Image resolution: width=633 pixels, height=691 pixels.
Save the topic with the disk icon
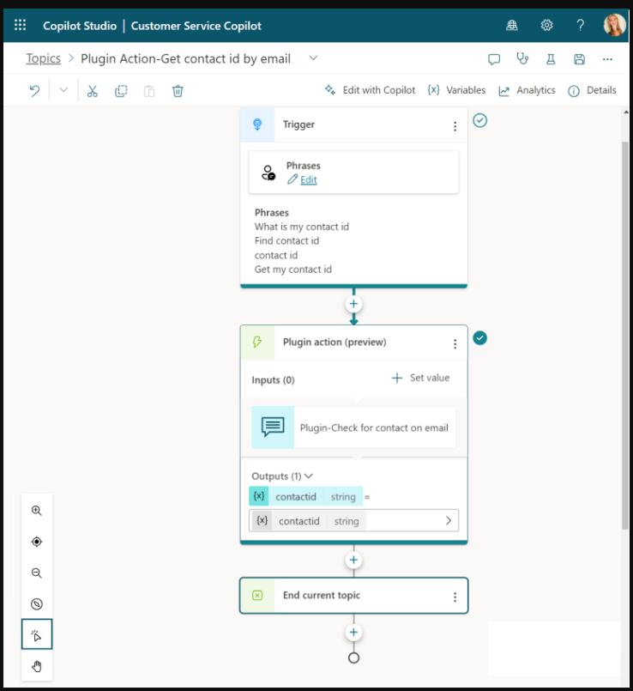click(x=579, y=59)
